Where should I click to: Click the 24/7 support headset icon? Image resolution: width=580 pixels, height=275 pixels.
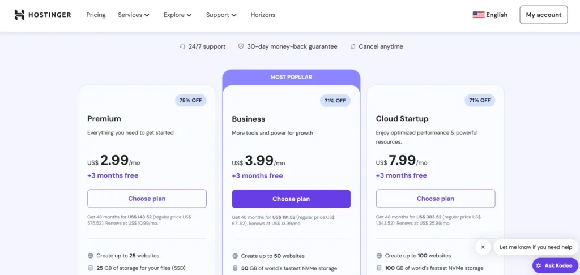pyautogui.click(x=182, y=46)
